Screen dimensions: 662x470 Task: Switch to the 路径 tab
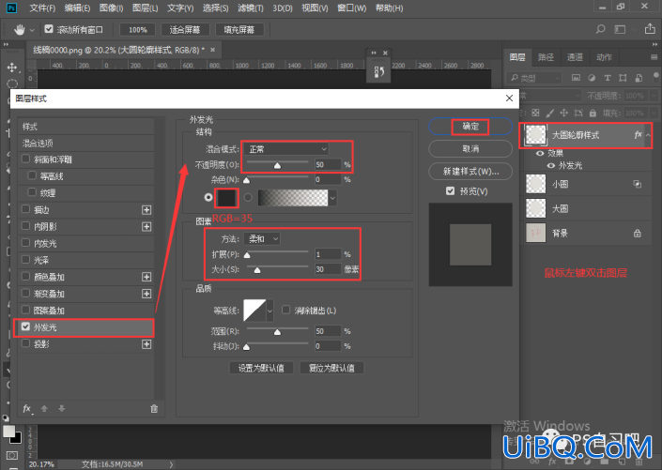(x=546, y=57)
